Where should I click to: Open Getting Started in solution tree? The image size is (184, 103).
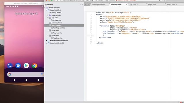pyautogui.click(x=56, y=13)
